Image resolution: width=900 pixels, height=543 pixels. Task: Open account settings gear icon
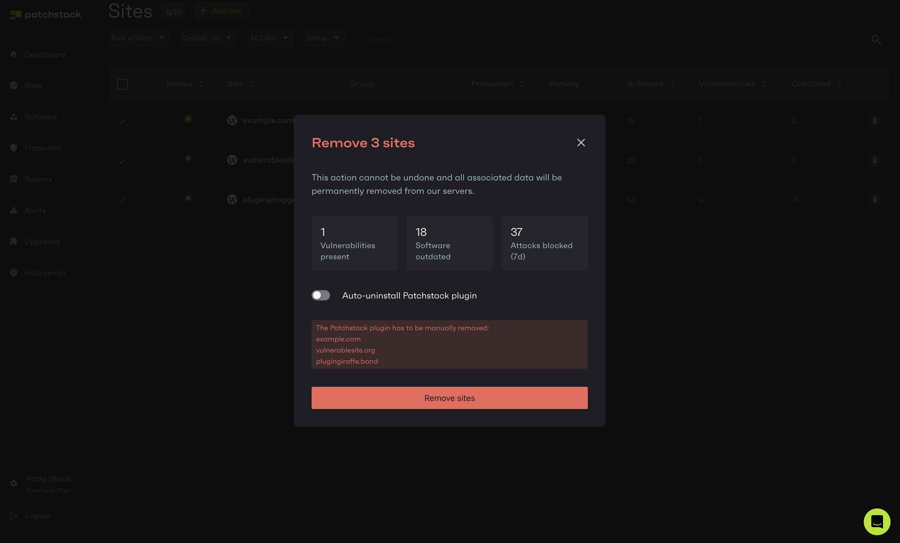click(x=14, y=483)
